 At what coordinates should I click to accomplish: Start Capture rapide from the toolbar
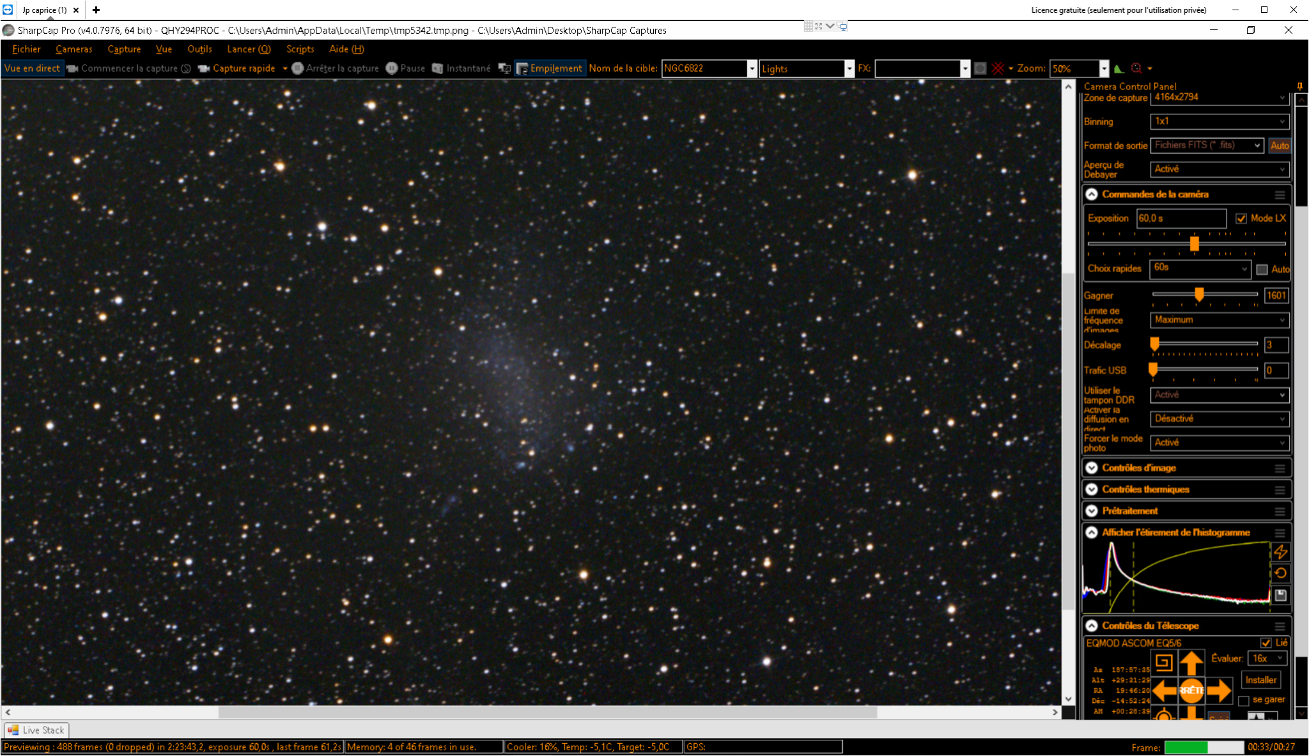[x=236, y=68]
